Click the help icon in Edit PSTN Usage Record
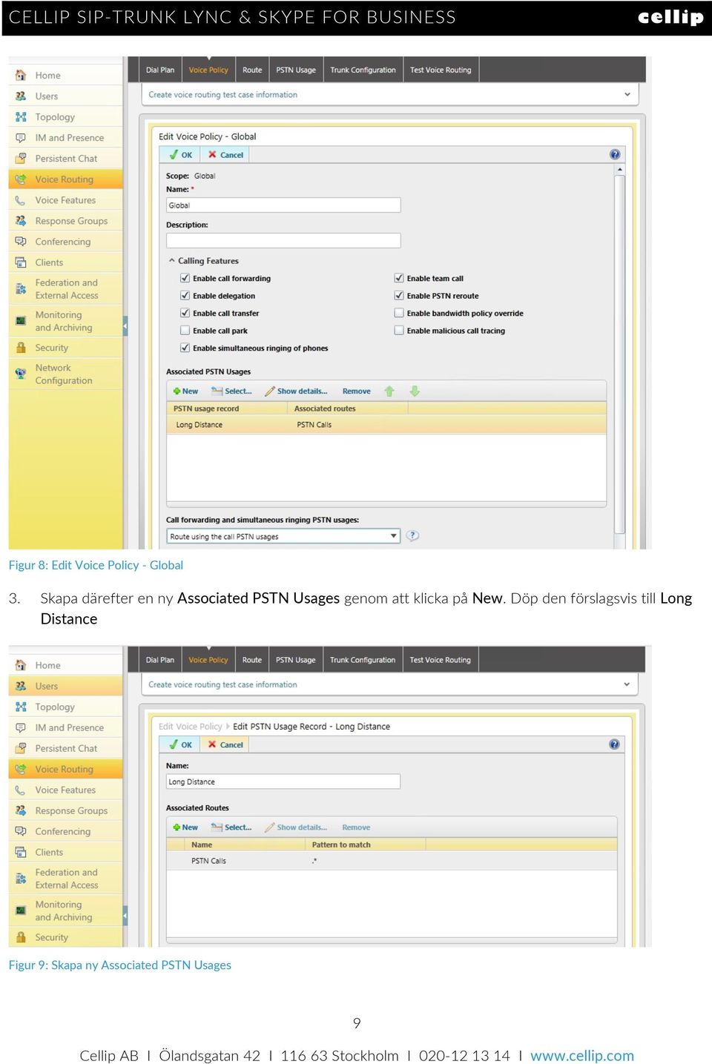The width and height of the screenshot is (712, 1064). [614, 744]
